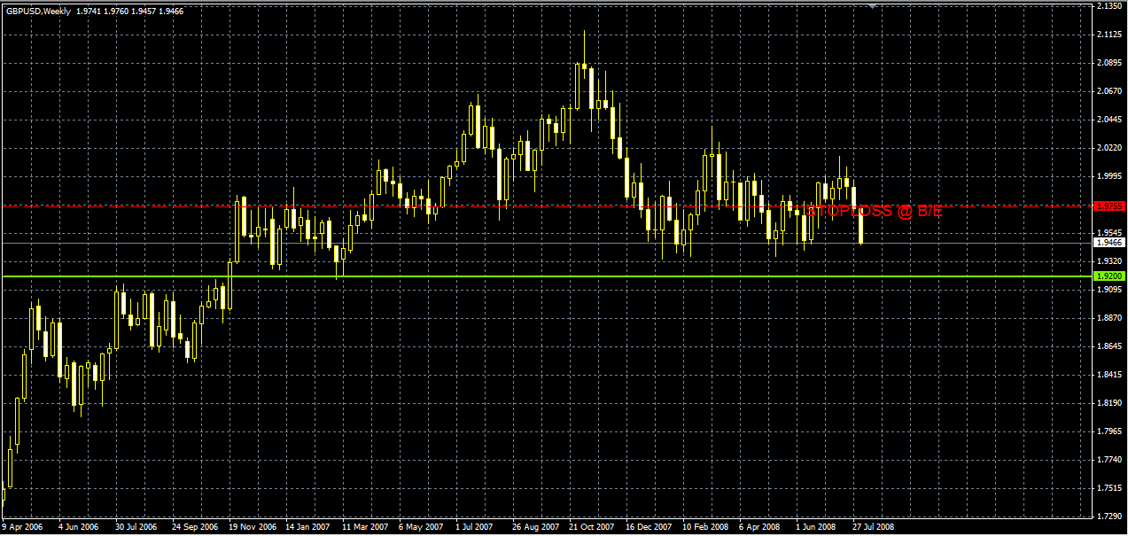Click the white 1.9466 current price tag
The height and width of the screenshot is (536, 1128).
pos(1109,242)
